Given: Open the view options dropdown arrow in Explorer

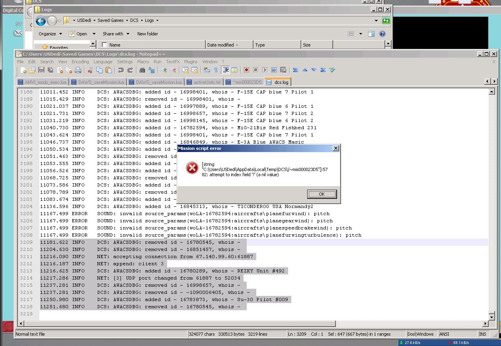Looking at the screenshot, I should pyautogui.click(x=361, y=34).
